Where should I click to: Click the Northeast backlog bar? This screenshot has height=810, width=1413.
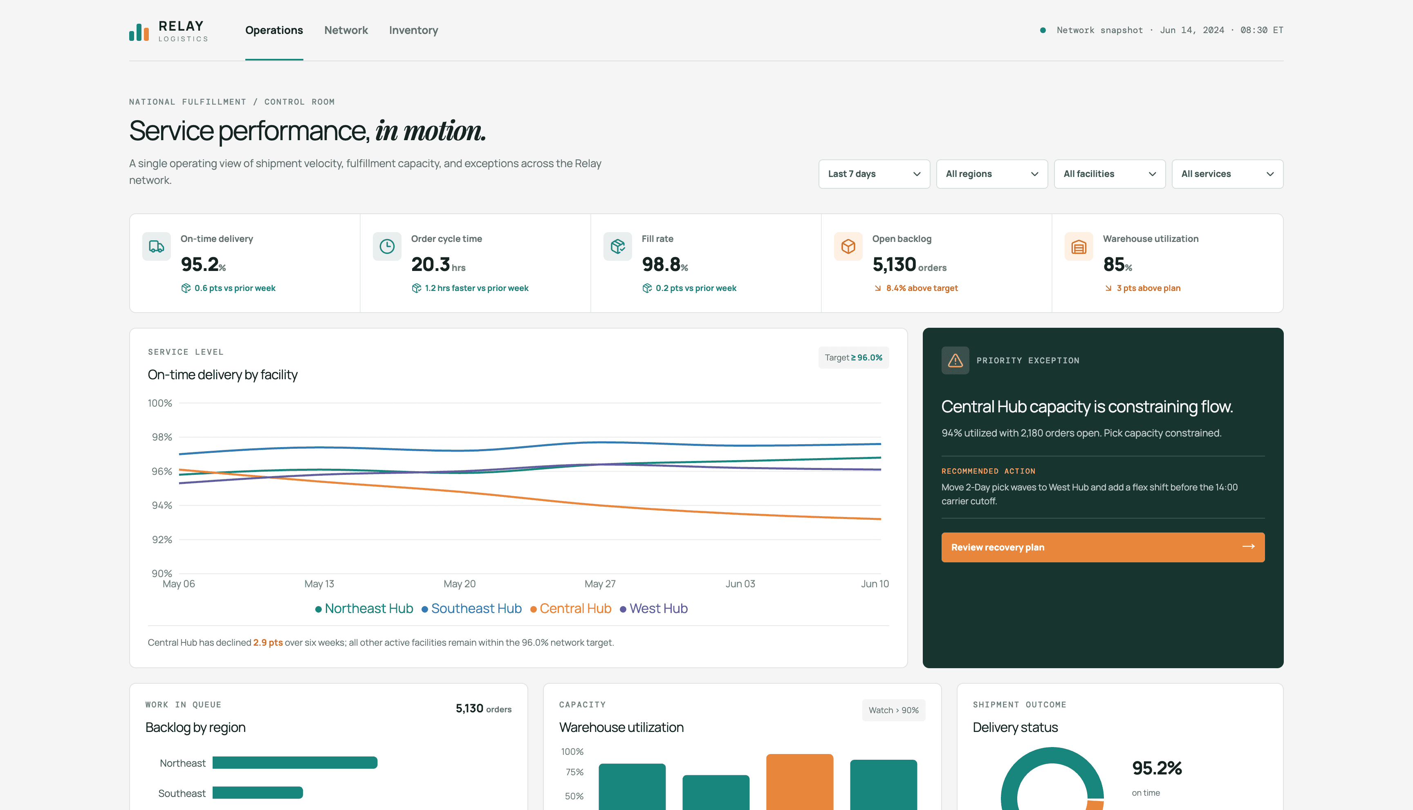295,763
